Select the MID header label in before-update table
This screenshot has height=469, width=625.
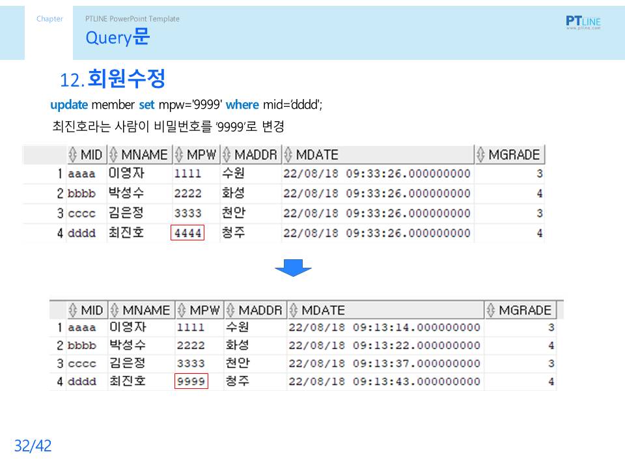(91, 155)
